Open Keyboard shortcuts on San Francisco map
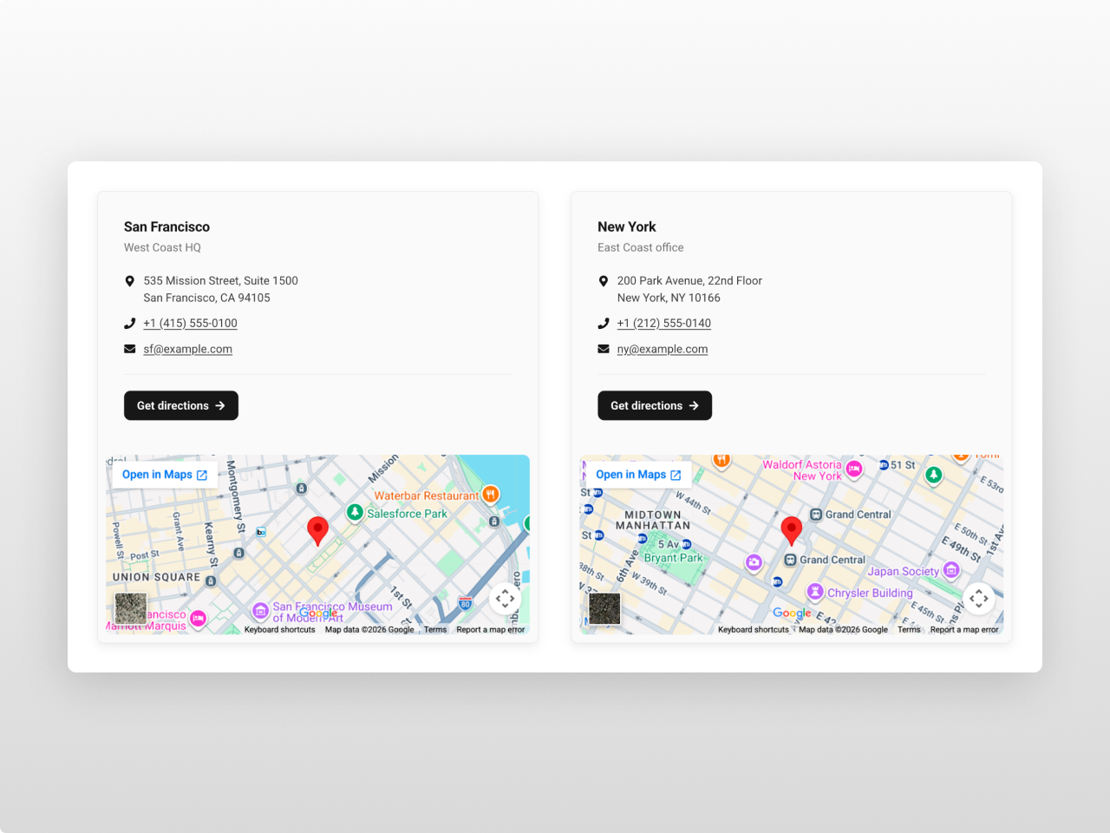The image size is (1110, 833). pyautogui.click(x=279, y=630)
